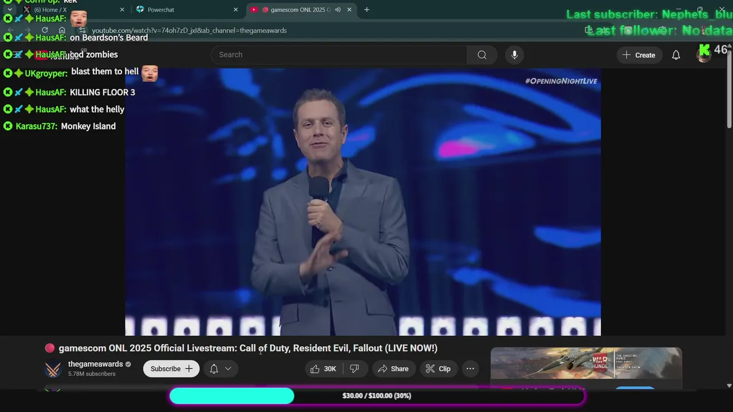733x412 pixels.
Task: Open a new browser tab
Action: coord(366,10)
